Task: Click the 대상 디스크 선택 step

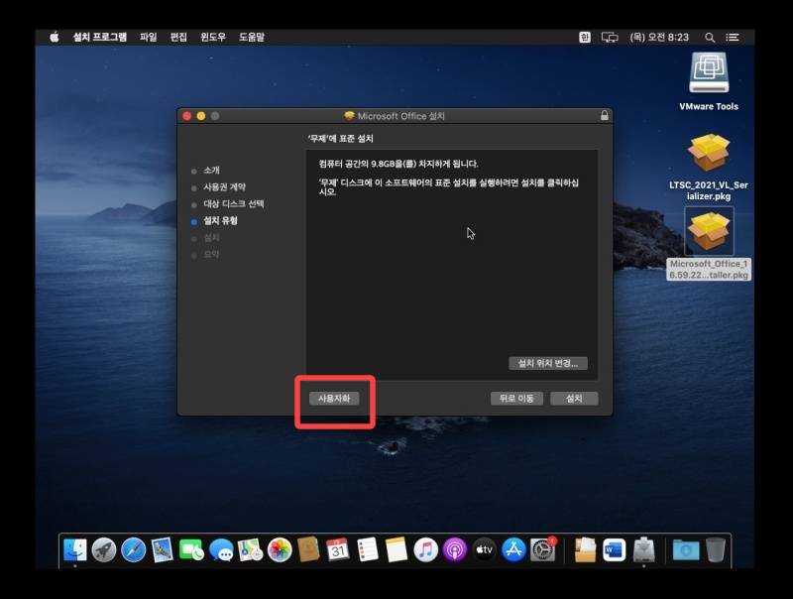Action: point(233,204)
